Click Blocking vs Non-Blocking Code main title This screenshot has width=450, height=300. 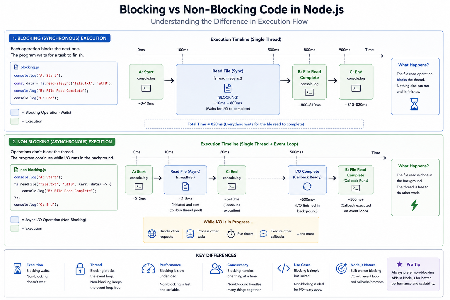[231, 10]
